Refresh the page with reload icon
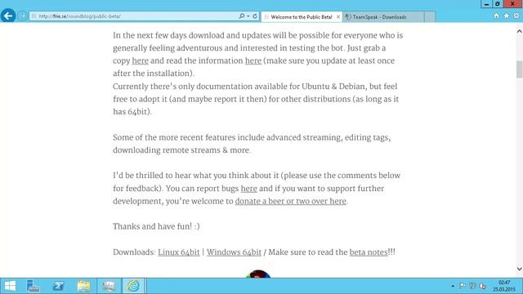 (x=255, y=16)
